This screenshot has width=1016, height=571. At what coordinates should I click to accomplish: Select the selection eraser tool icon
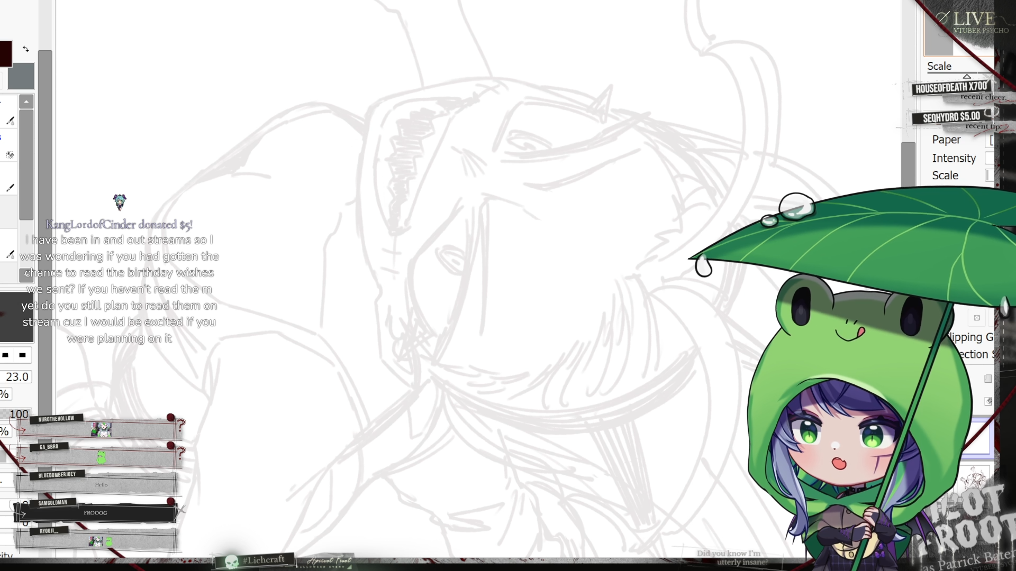[10, 155]
